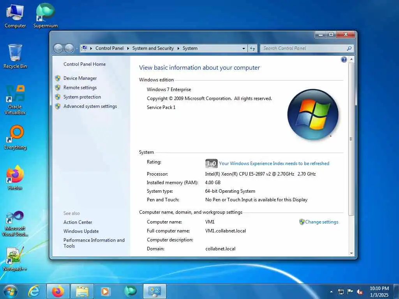Expand the arrow after System and Security
399x299 pixels.
pyautogui.click(x=178, y=48)
